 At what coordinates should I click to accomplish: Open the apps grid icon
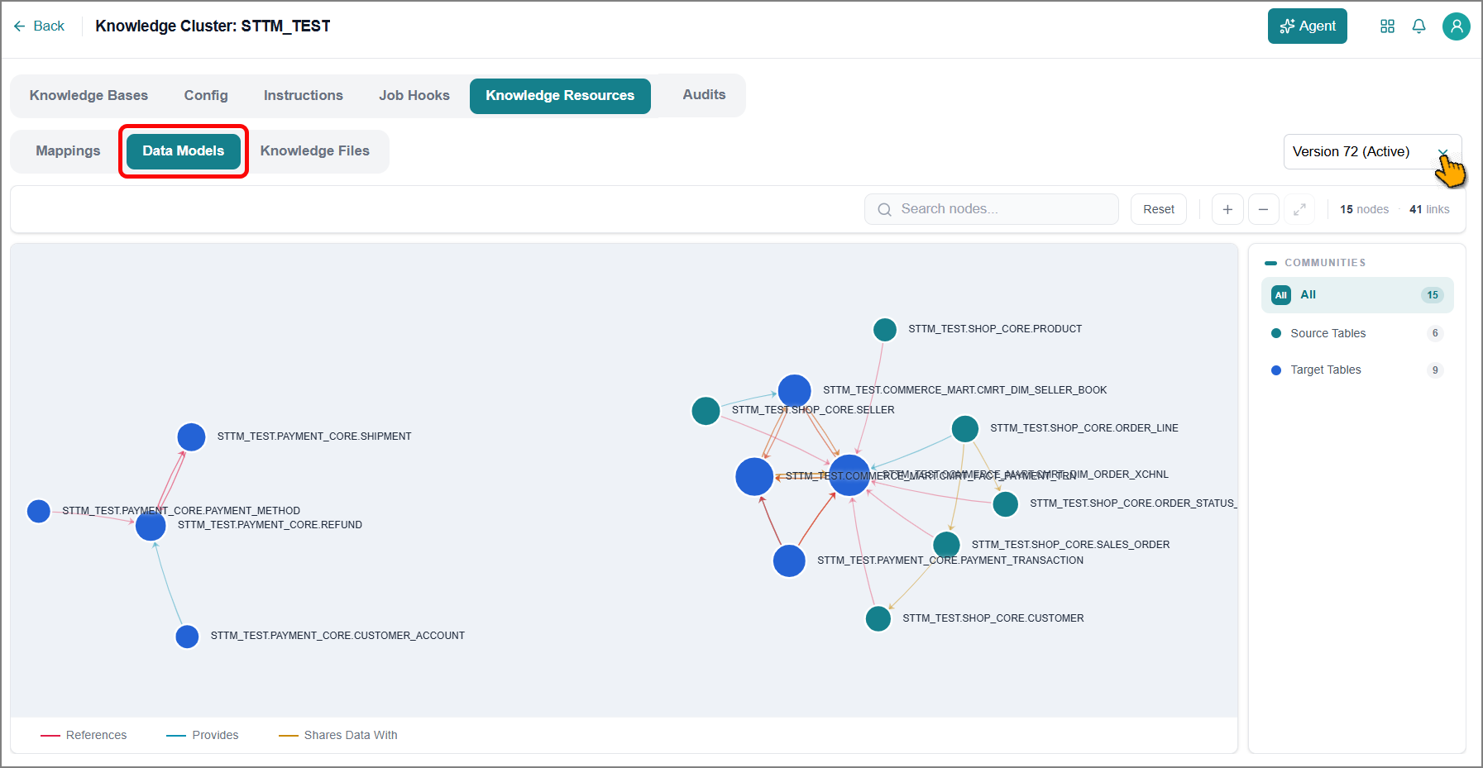[x=1387, y=26]
